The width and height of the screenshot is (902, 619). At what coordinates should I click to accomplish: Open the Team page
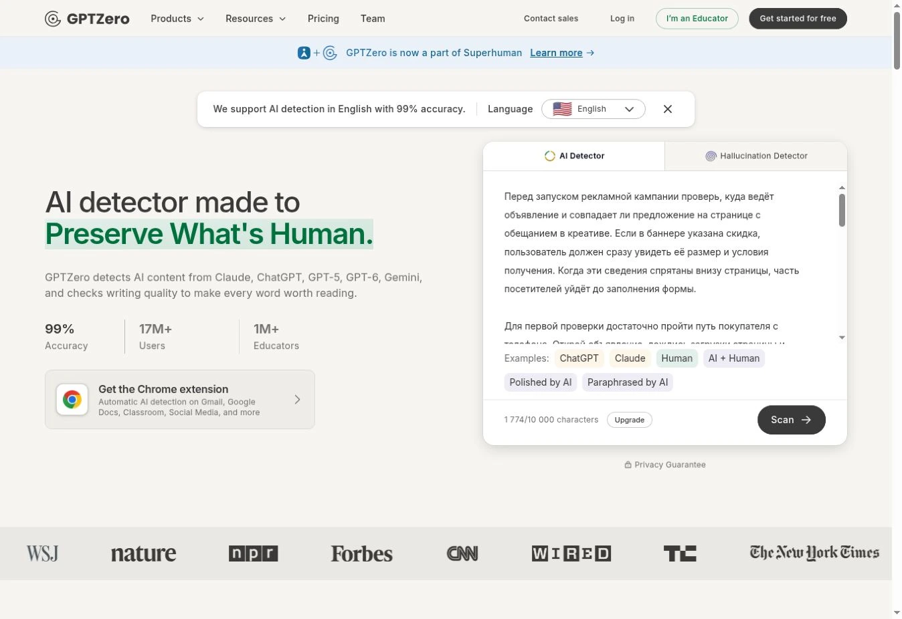(373, 19)
